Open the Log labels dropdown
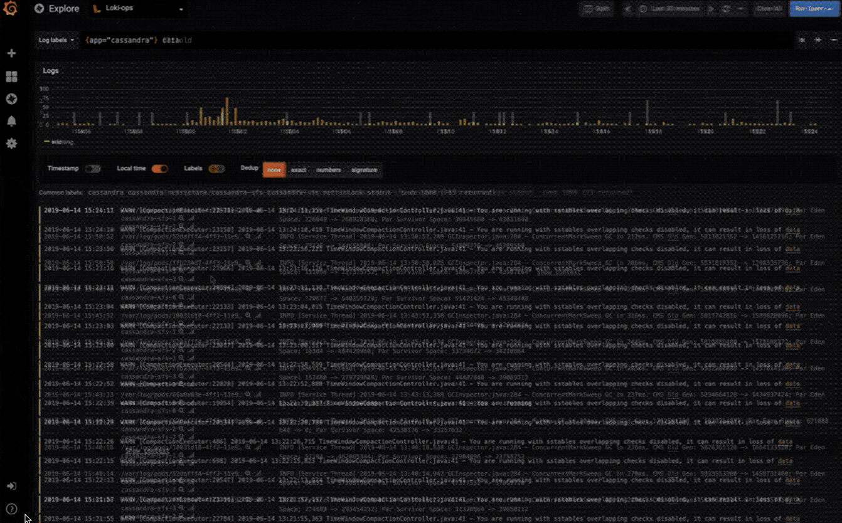 click(x=56, y=40)
